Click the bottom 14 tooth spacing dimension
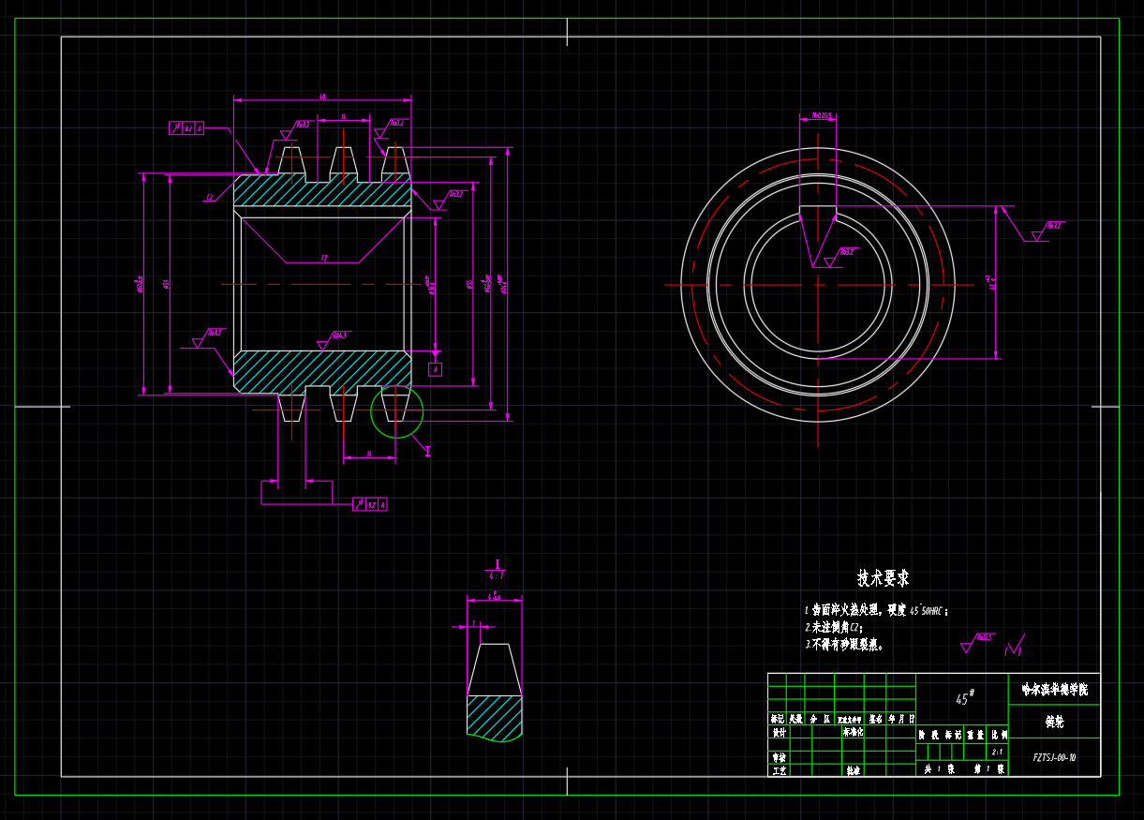The image size is (1144, 820). pos(369,454)
